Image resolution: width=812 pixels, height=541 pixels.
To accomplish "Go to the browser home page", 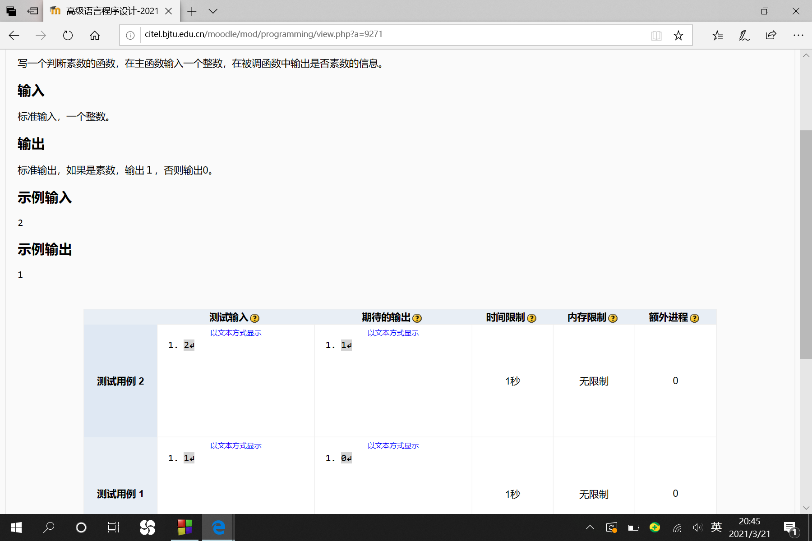I will pyautogui.click(x=95, y=36).
